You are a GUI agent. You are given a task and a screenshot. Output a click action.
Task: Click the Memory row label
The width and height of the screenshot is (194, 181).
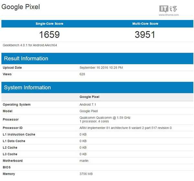9,174
